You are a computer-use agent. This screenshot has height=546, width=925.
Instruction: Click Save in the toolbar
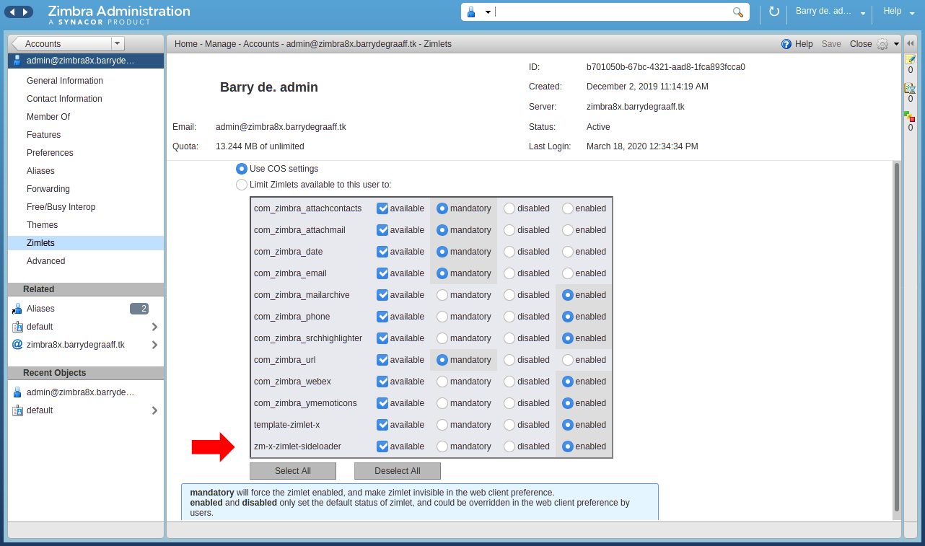[x=831, y=44]
